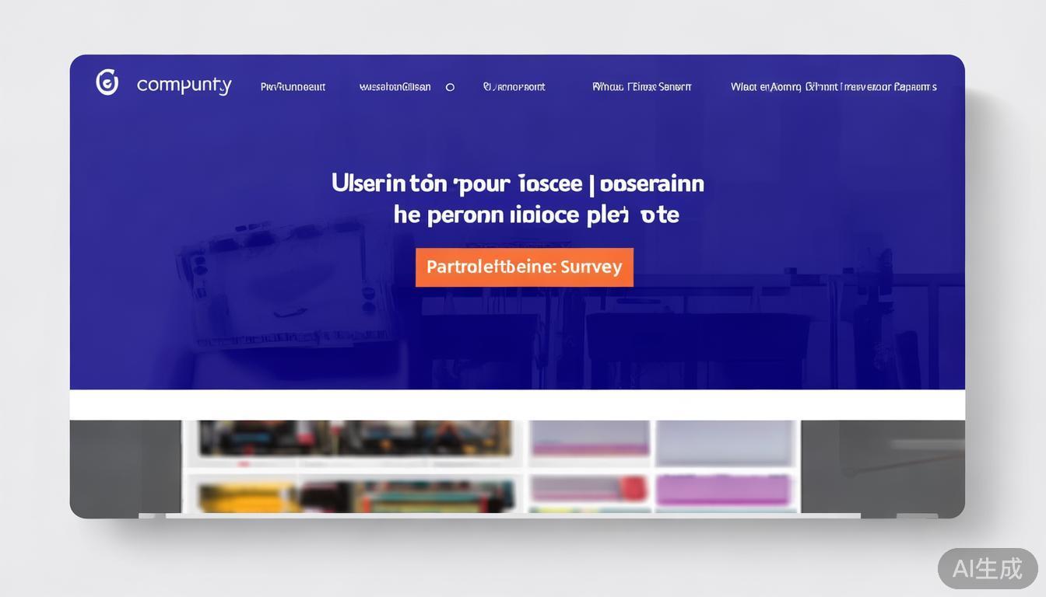Open the card with the red block
Image resolution: width=1046 pixels, height=597 pixels.
pos(590,490)
